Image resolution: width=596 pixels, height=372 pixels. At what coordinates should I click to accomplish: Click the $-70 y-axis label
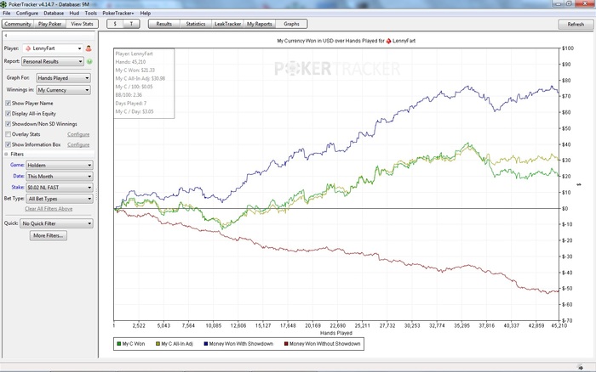568,320
